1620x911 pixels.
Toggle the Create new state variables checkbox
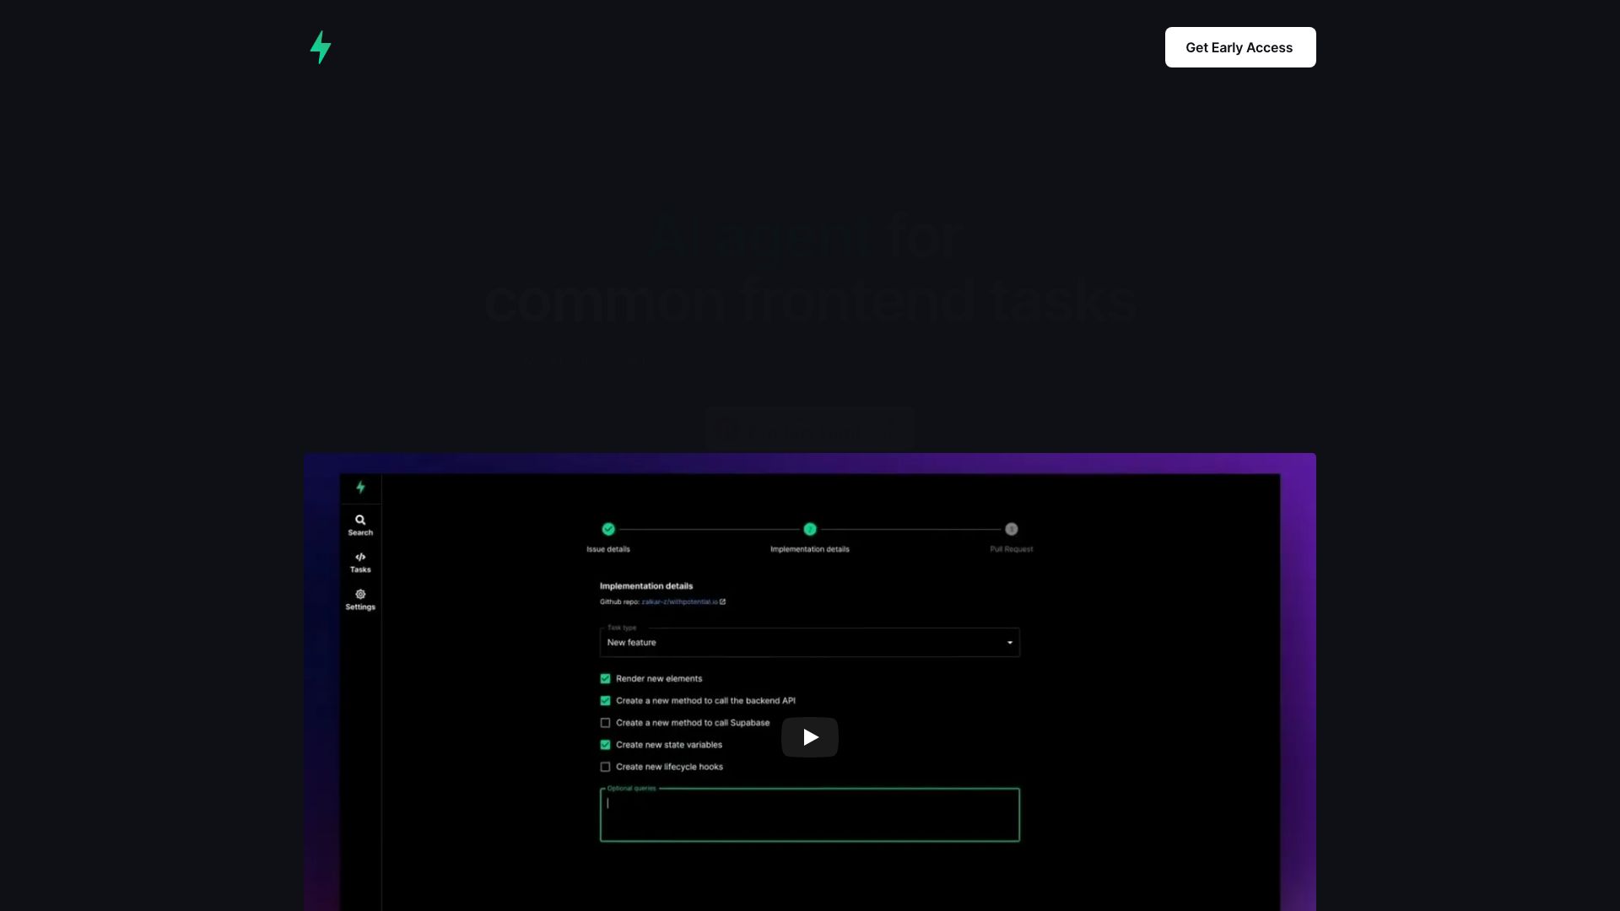click(x=605, y=745)
